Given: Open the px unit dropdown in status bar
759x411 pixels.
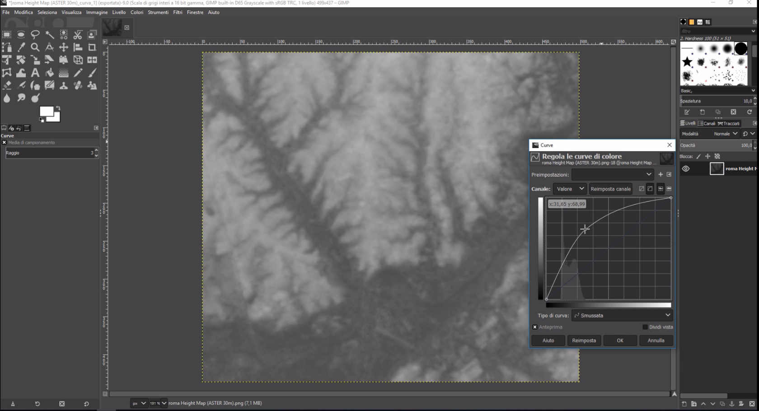Looking at the screenshot, I should (139, 403).
